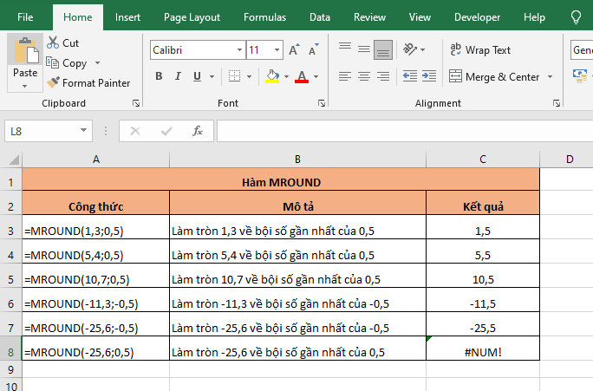Click the formula Enter checkmark icon
Screen dimensions: 593x391
[166, 131]
